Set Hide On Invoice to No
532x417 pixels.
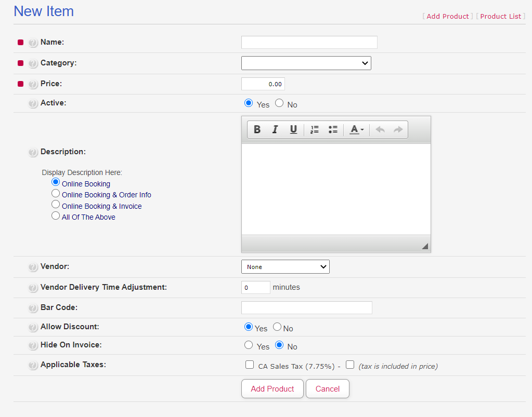click(x=279, y=345)
